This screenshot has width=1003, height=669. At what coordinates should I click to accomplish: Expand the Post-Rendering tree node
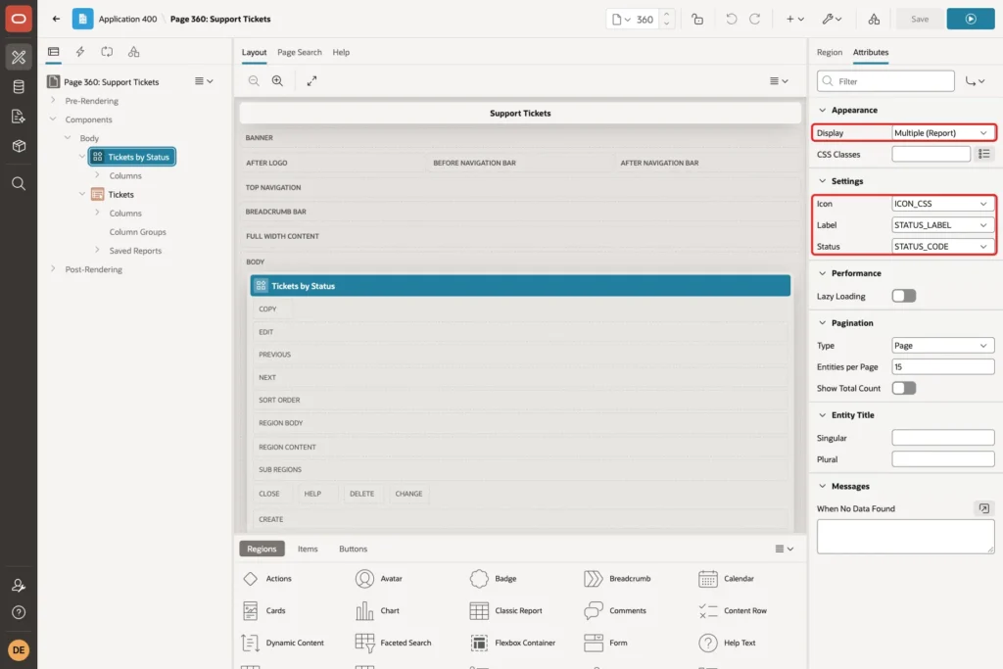(x=53, y=269)
